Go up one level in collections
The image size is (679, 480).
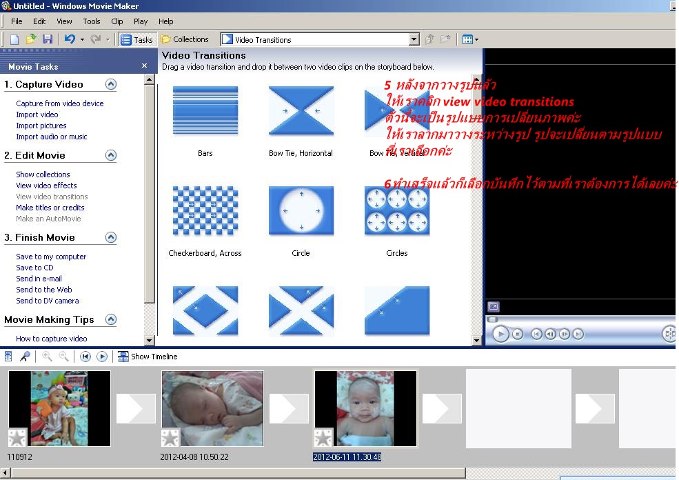[429, 39]
